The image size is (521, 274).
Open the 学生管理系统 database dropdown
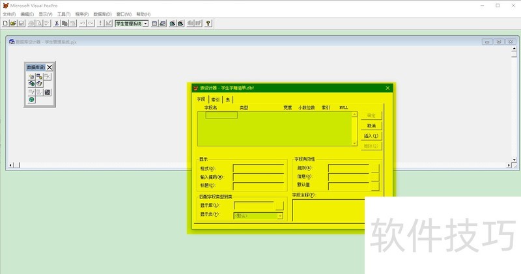click(145, 23)
